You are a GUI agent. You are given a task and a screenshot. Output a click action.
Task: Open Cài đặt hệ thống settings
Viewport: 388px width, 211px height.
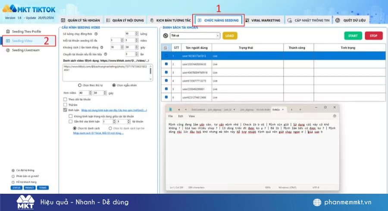click(x=25, y=170)
